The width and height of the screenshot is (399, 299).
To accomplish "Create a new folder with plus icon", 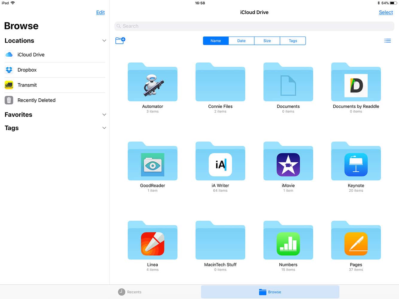I will click(120, 40).
